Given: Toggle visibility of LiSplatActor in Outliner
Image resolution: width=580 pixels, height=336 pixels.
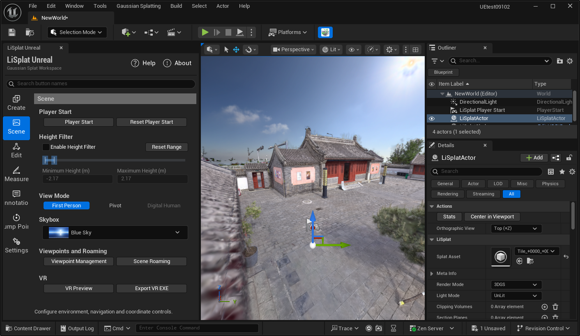Looking at the screenshot, I should click(x=432, y=118).
